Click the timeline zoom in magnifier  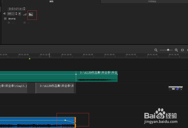[176, 50]
